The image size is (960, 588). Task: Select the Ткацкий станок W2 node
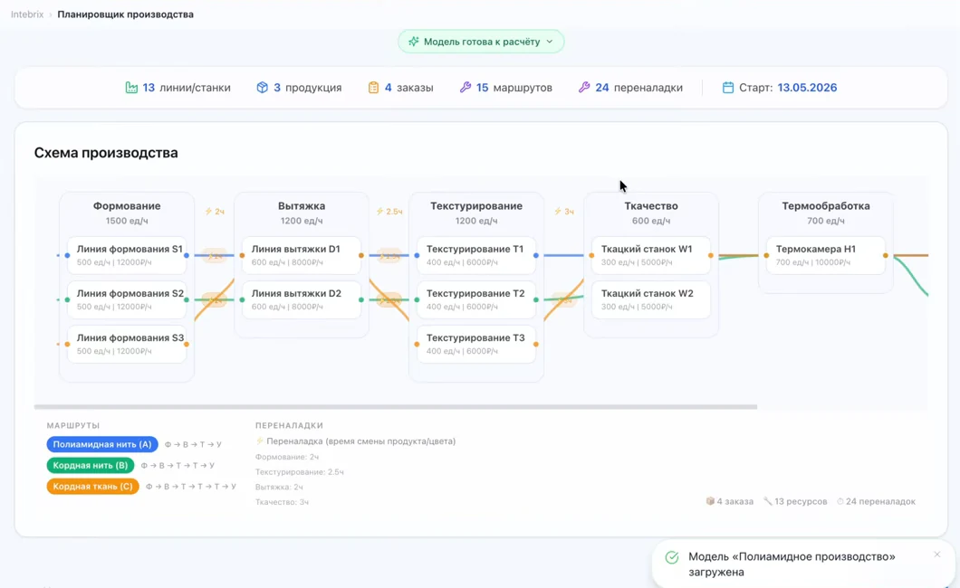tap(651, 299)
